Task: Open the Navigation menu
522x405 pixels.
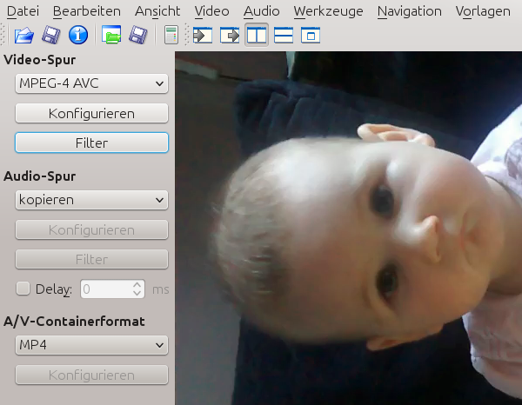Action: click(x=410, y=11)
